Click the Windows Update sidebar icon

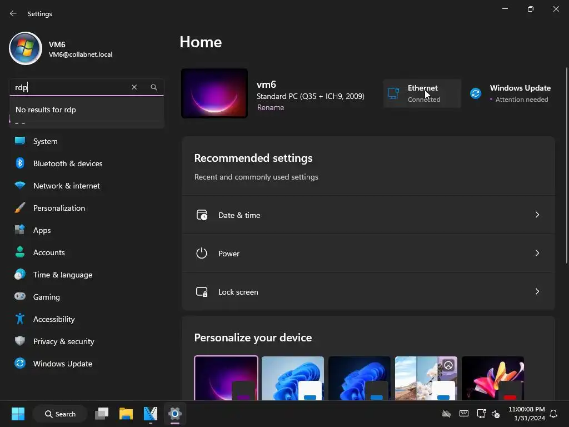[x=20, y=363]
